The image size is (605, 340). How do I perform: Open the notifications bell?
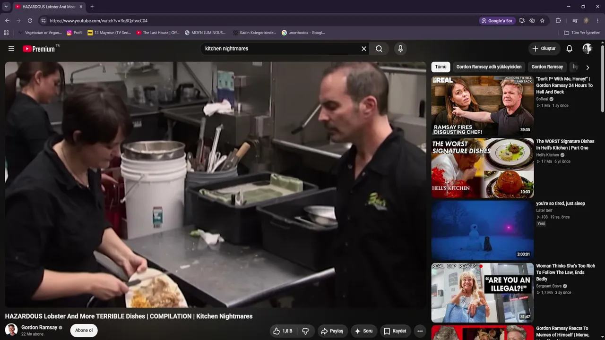point(570,49)
